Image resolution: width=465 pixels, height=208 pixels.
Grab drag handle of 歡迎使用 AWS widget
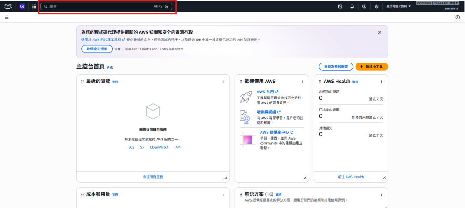click(241, 82)
